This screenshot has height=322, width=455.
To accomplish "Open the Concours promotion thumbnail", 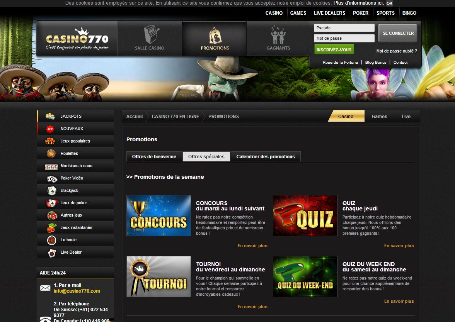I will coord(159,216).
